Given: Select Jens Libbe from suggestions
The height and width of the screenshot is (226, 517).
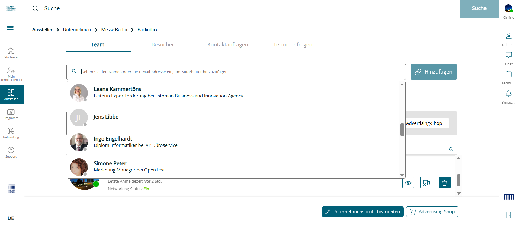Looking at the screenshot, I should [x=233, y=117].
